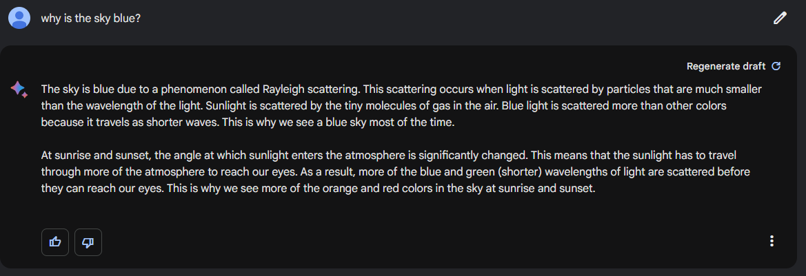
Task: Click the Bard sparkle icon
Action: pos(19,89)
